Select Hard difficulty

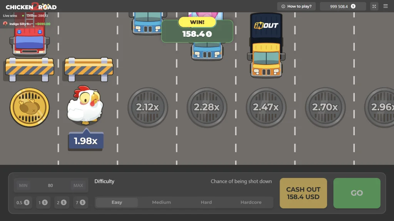pyautogui.click(x=206, y=202)
